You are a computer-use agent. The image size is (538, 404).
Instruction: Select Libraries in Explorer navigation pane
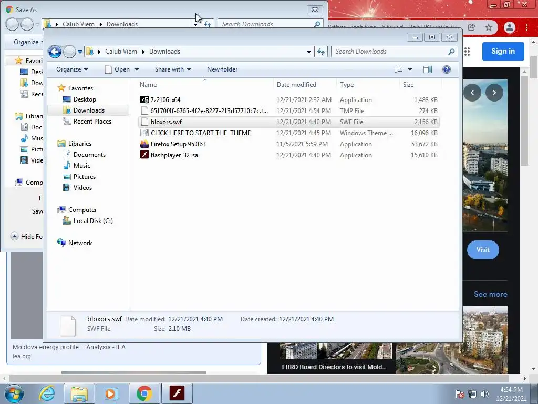(80, 144)
